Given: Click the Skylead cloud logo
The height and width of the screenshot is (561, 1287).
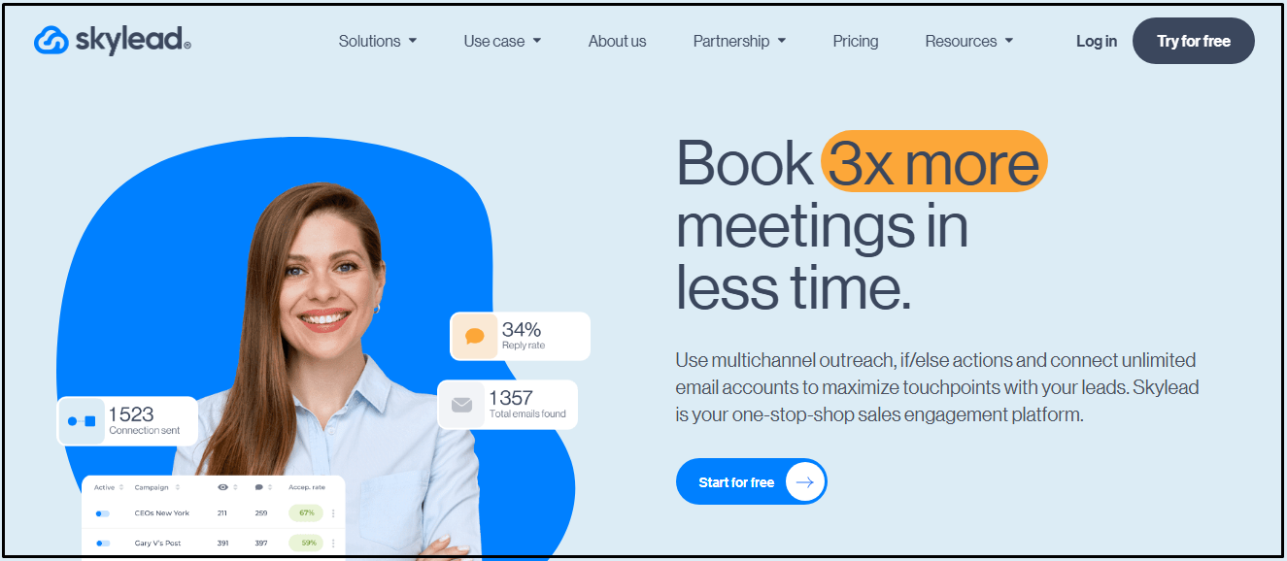Looking at the screenshot, I should 50,40.
